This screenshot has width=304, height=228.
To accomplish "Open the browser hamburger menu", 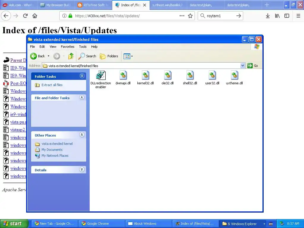I will pos(298,16).
